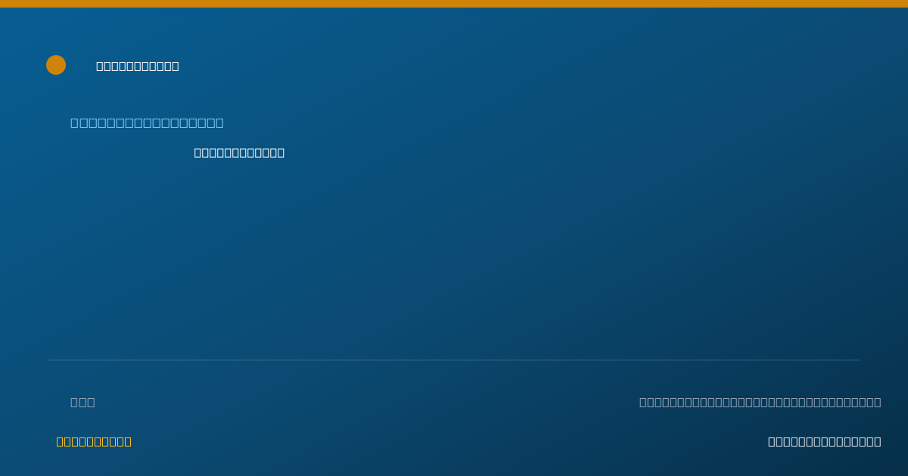
Task: Click the short three-character gray label
Action: 82,402
